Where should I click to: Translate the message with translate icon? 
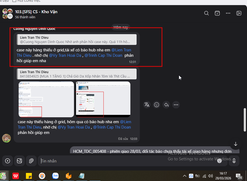click(147, 105)
